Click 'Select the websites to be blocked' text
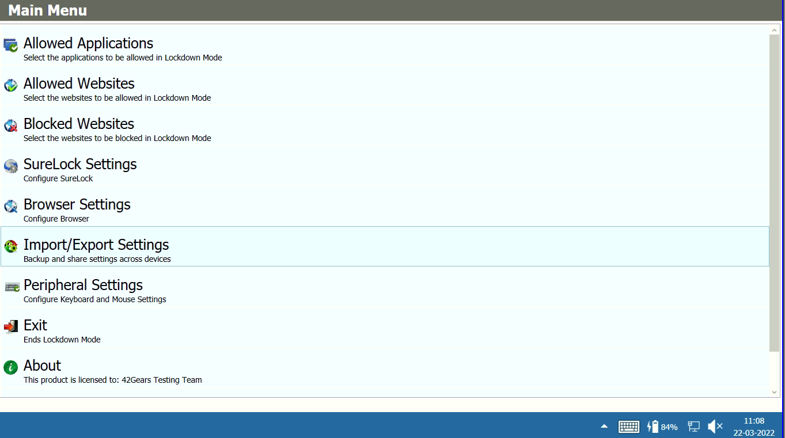This screenshot has width=785, height=438. coord(117,138)
